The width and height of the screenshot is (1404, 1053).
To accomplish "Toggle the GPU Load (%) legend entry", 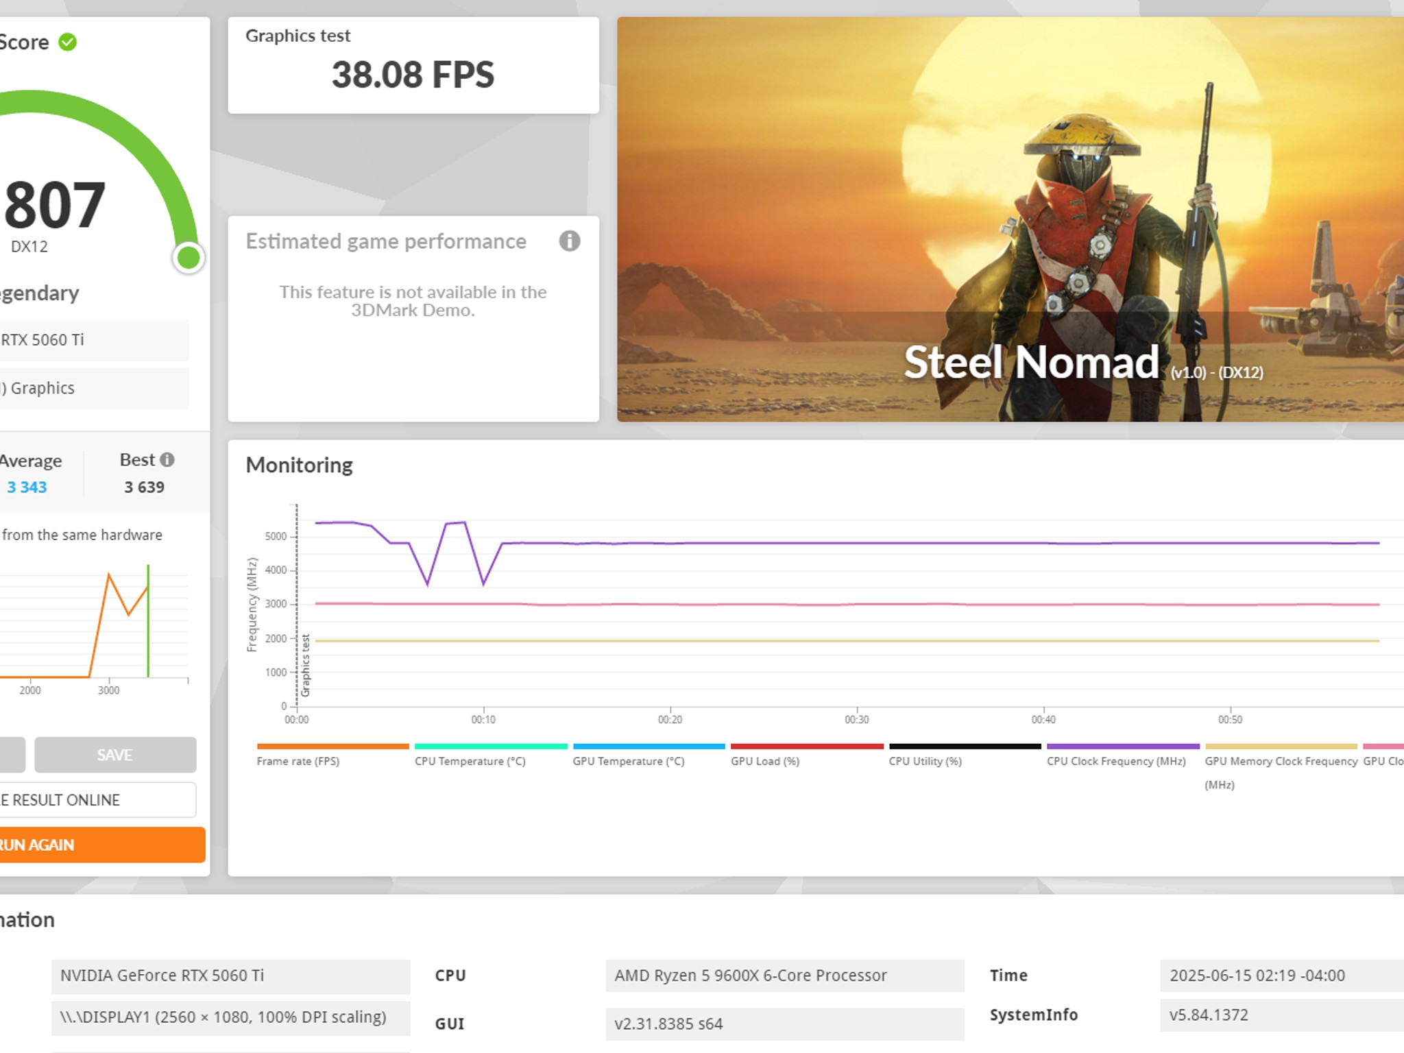I will (807, 755).
